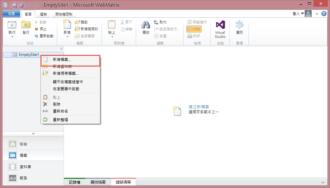Screen dimensions: 330x188
Task: Click the save icon in quick access toolbar
Action: (15, 5)
